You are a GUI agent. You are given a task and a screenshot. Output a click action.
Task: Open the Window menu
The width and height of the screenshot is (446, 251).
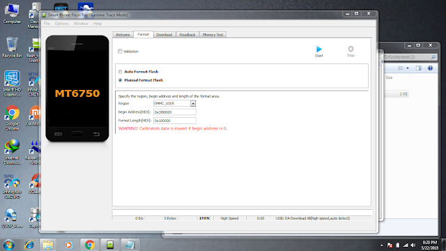81,24
